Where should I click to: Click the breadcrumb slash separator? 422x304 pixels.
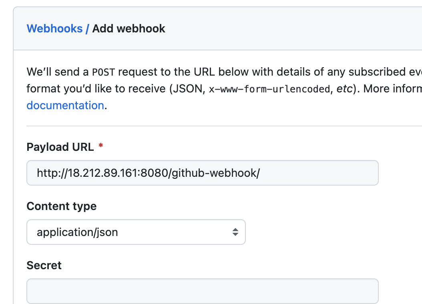tap(87, 29)
